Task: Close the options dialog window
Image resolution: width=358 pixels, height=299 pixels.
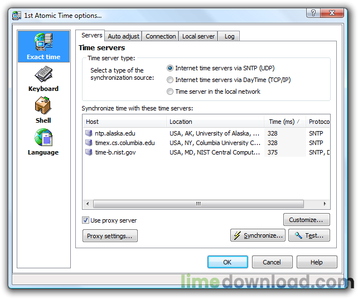Action: (x=332, y=13)
